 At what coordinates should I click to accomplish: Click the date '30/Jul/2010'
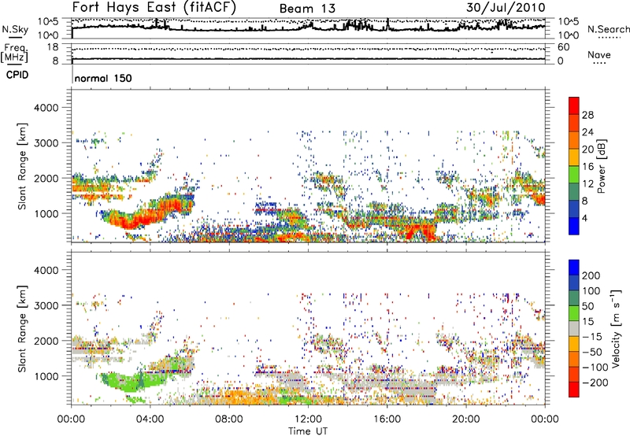pos(506,7)
